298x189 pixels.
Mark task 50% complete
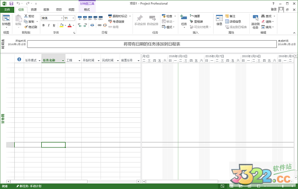click(x=90, y=18)
